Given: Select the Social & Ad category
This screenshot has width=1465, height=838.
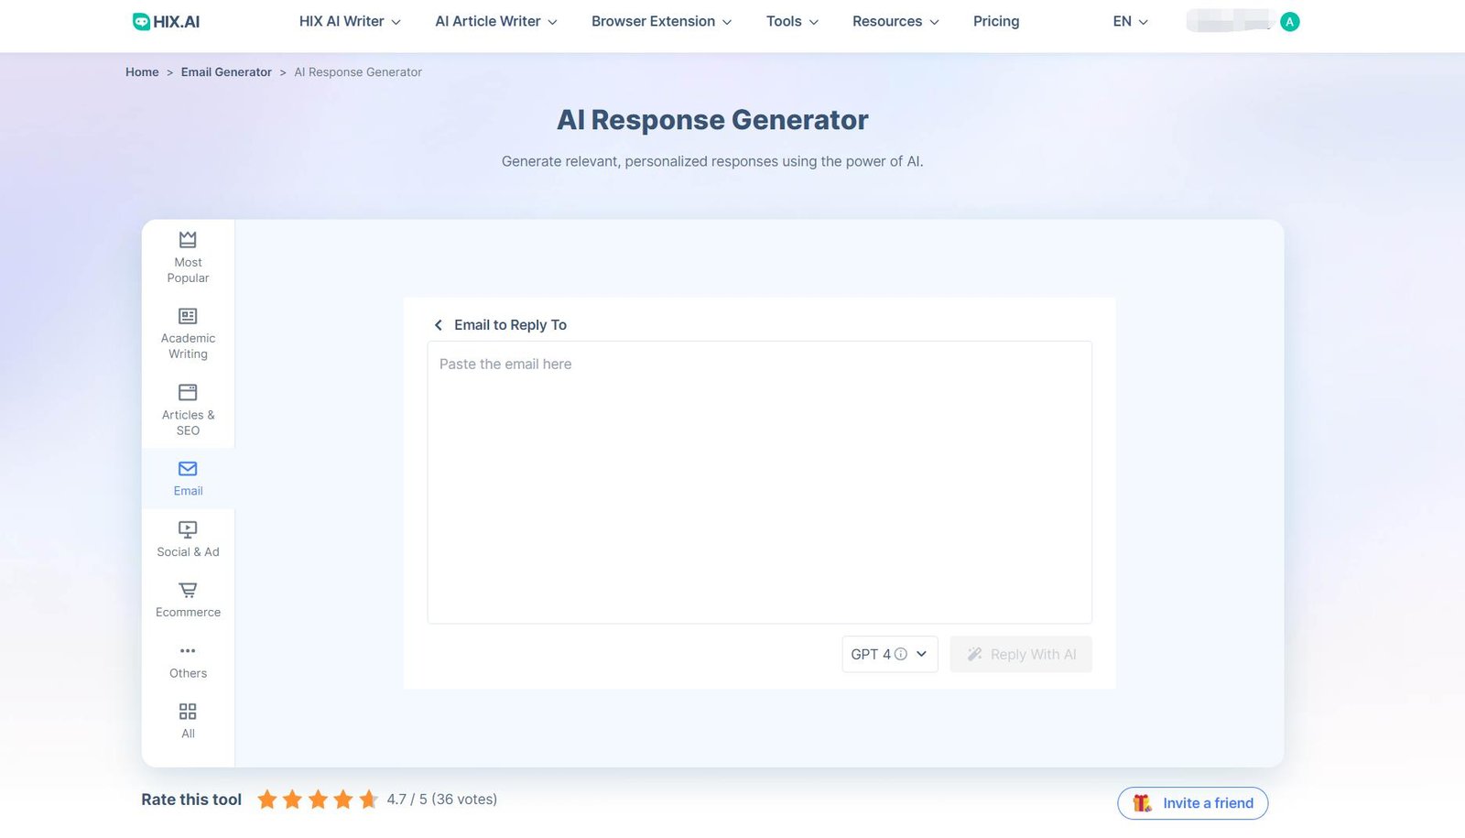Looking at the screenshot, I should click(187, 539).
